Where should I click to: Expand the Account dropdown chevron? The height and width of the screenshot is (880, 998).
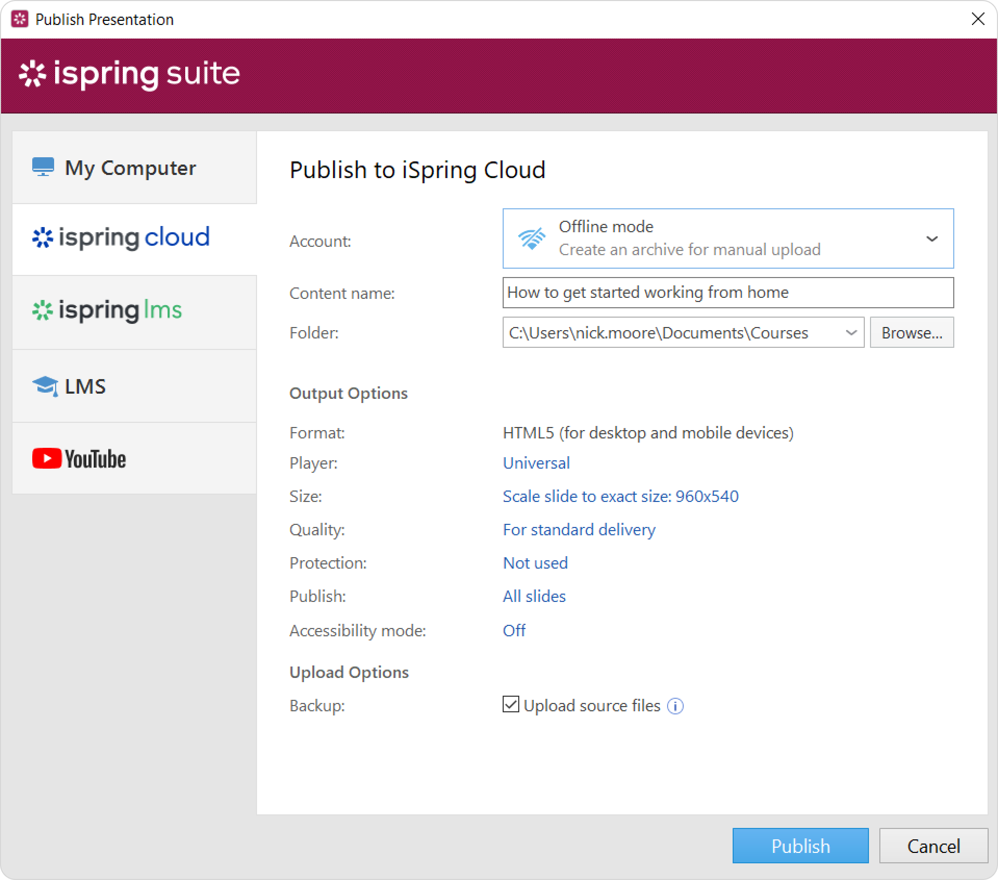point(931,239)
